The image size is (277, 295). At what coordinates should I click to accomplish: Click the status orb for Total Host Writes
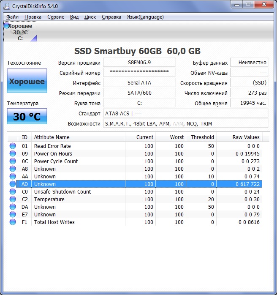[13, 222]
